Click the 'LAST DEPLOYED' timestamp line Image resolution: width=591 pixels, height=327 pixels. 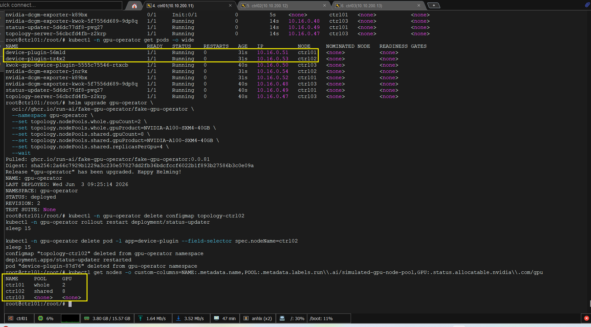pos(67,184)
